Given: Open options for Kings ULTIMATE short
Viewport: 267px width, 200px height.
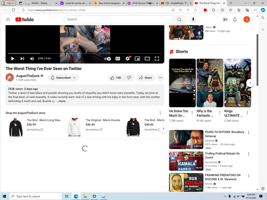Looking at the screenshot, I should (x=247, y=113).
